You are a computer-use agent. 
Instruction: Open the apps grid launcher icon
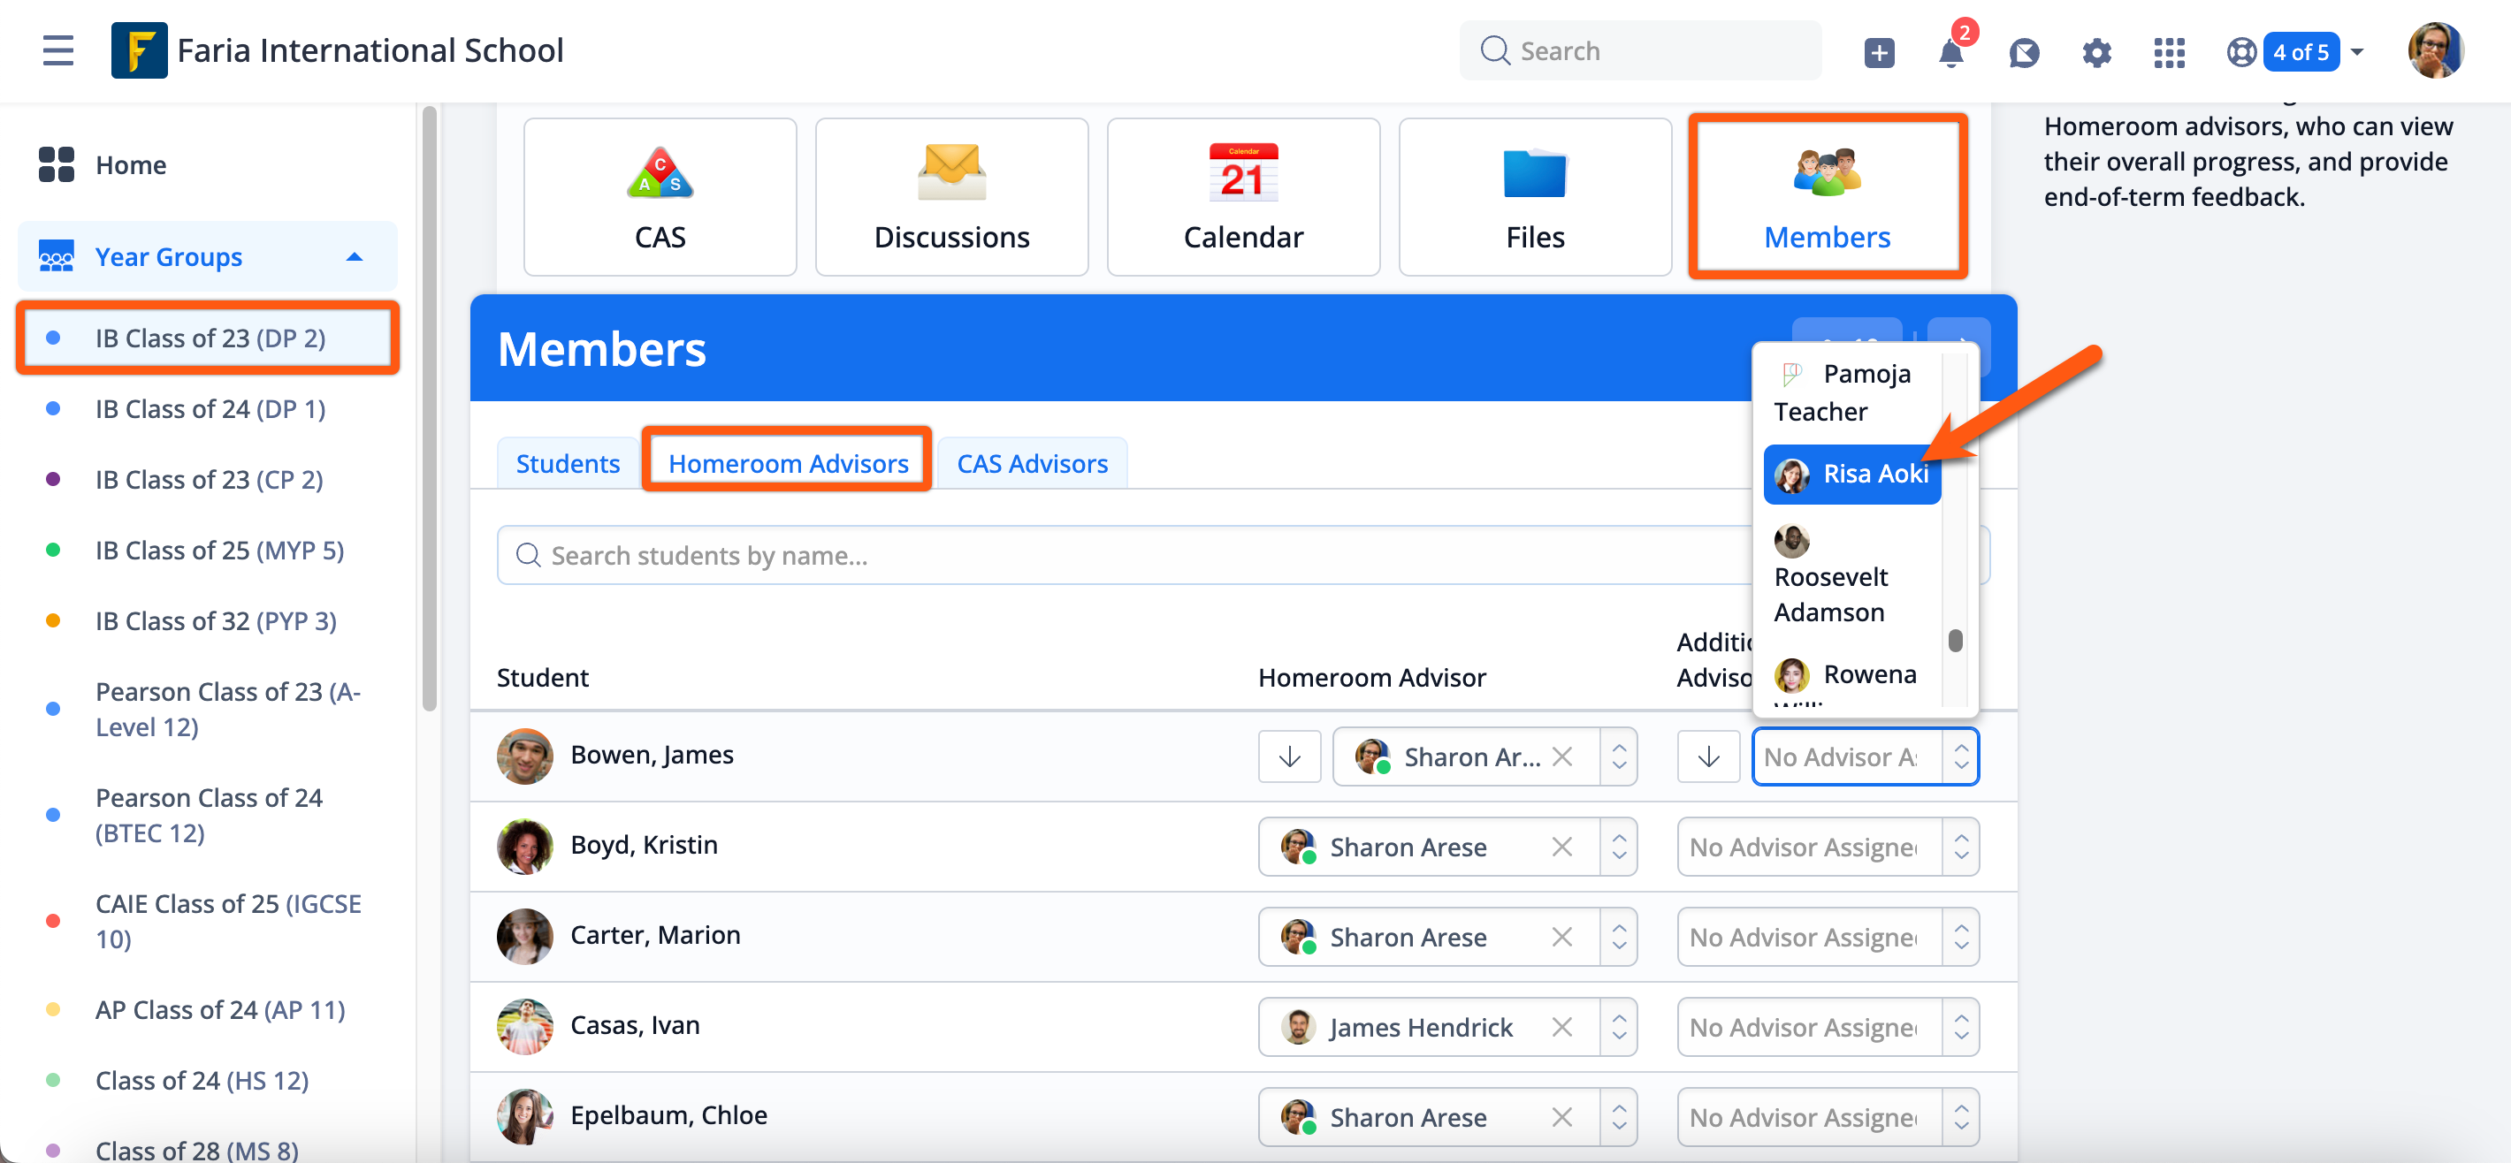tap(2169, 53)
